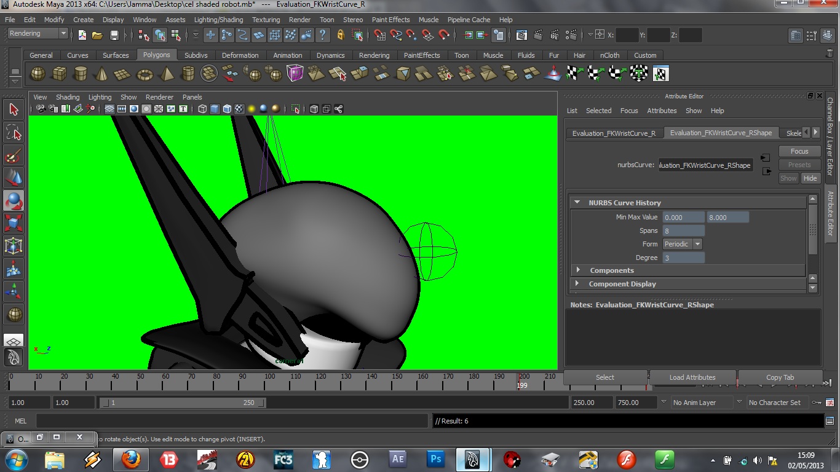Toggle wireframe display mode in the viewport toolbar

[x=202, y=109]
